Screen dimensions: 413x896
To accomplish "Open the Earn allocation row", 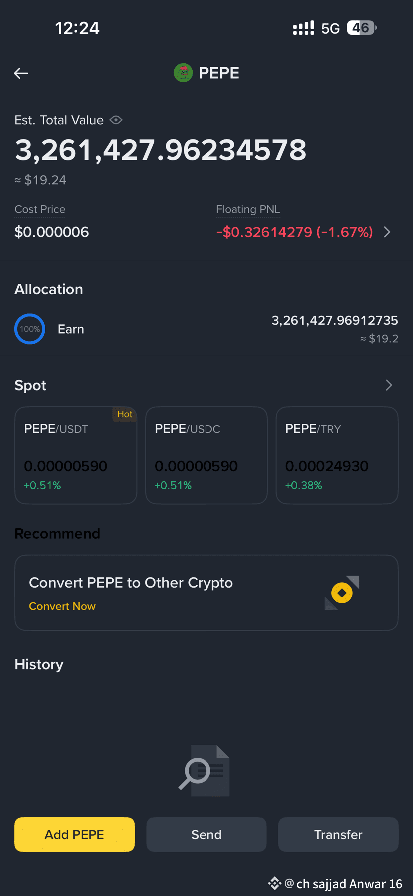I will click(x=206, y=329).
